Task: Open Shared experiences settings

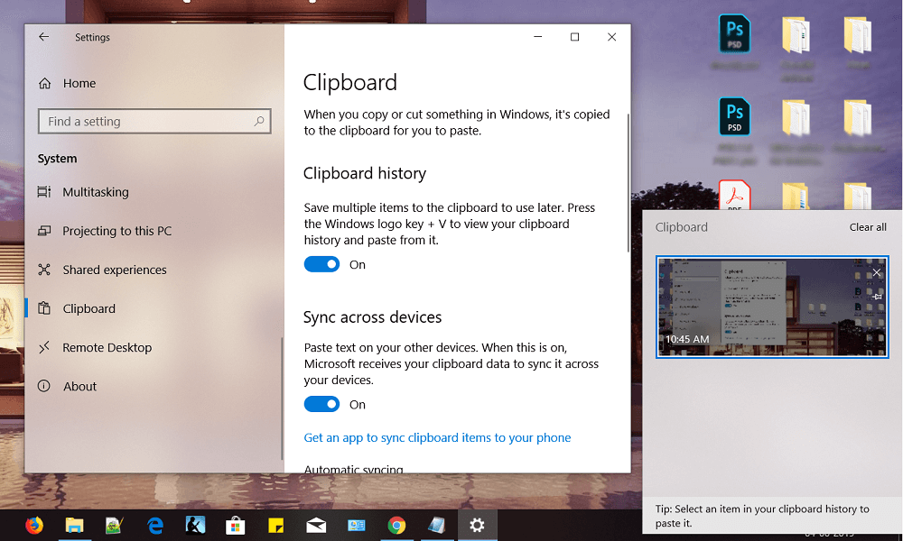Action: (114, 270)
